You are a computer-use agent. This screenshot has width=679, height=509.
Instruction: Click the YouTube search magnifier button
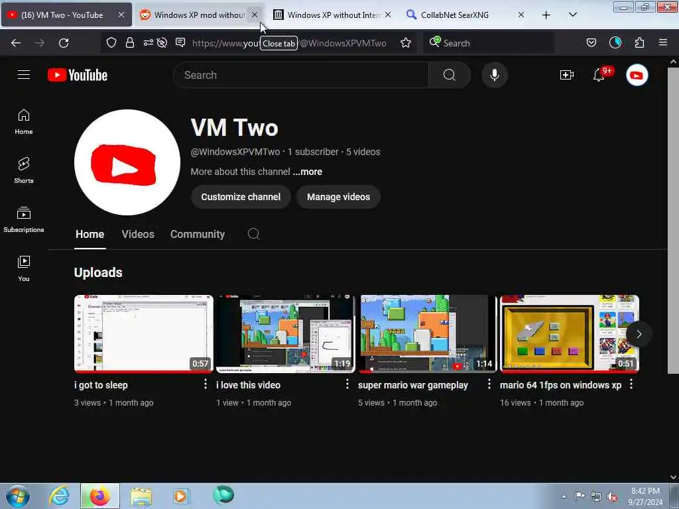pyautogui.click(x=450, y=75)
